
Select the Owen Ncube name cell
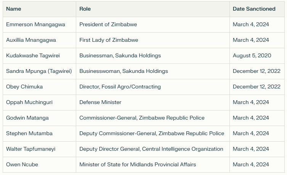coord(22,164)
